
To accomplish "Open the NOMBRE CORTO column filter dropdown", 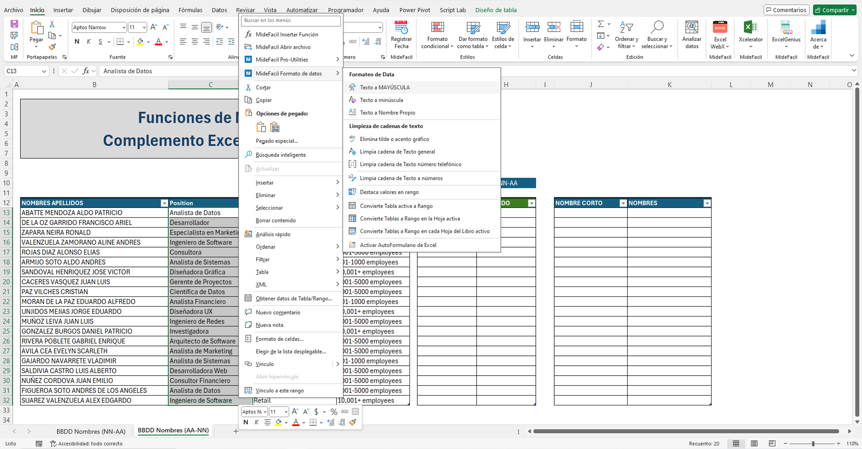I will coord(622,203).
